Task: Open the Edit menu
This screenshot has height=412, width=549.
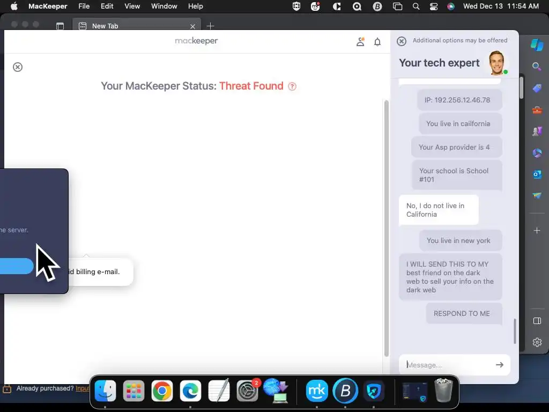Action: point(107,6)
